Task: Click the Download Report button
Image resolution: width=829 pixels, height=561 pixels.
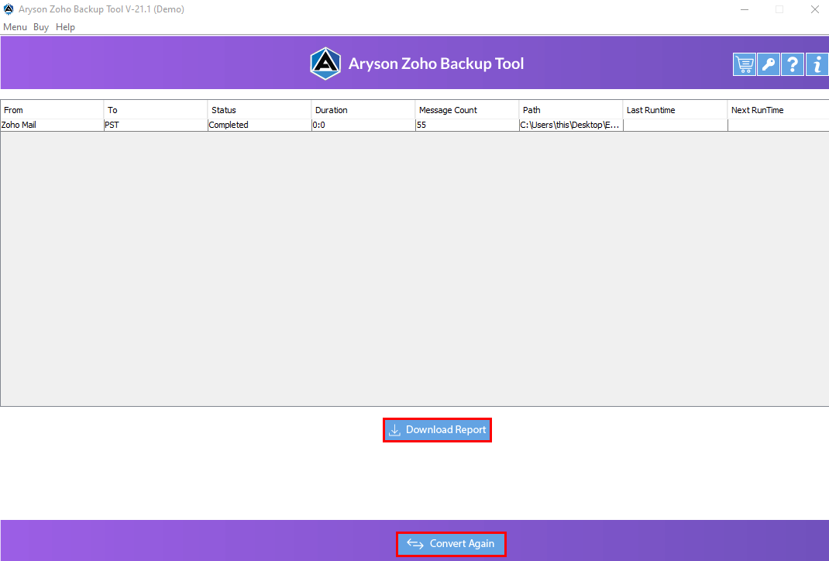Action: tap(437, 430)
